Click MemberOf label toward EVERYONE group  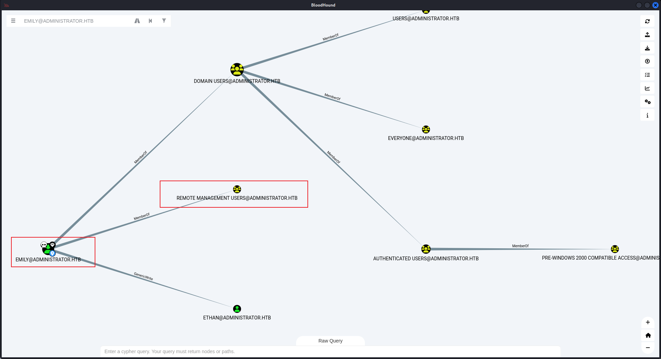332,97
